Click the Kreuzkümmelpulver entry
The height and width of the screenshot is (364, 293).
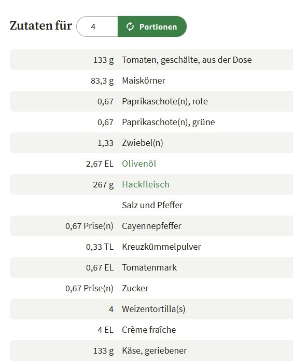(161, 247)
